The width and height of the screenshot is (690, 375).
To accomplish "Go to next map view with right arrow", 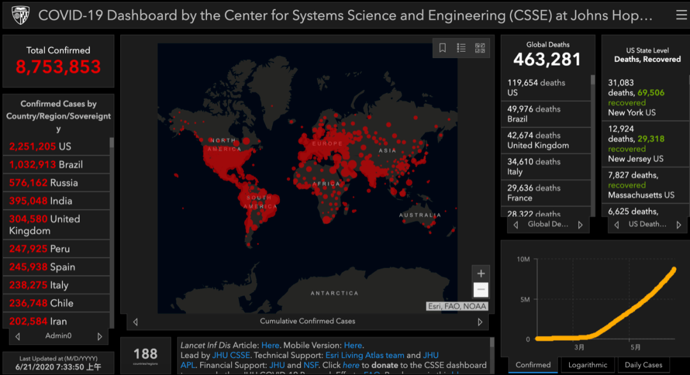I will pyautogui.click(x=480, y=322).
